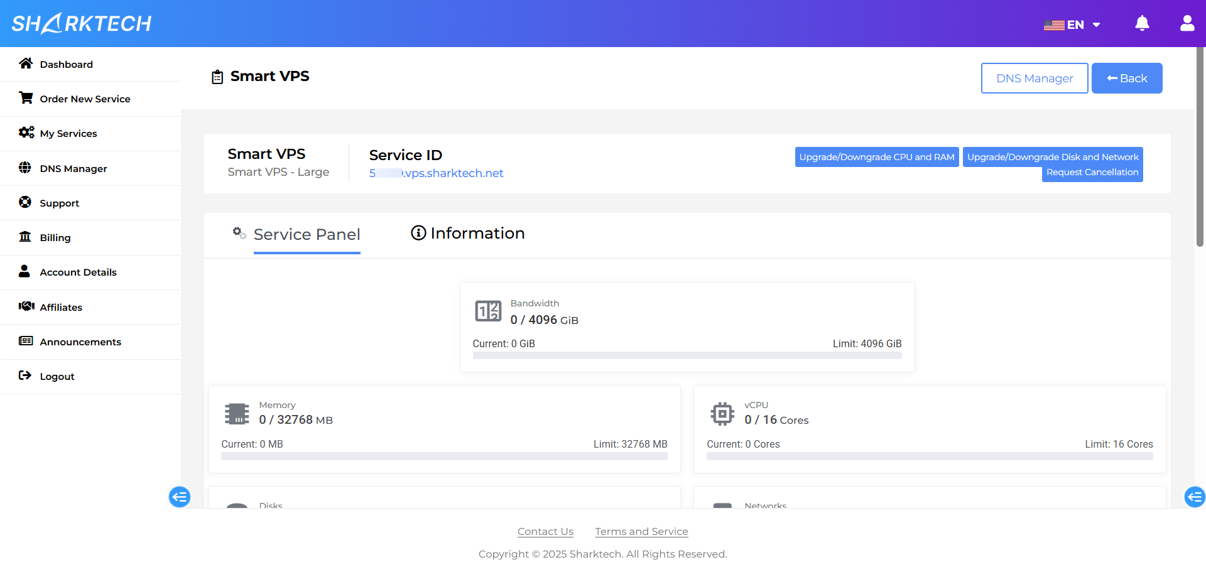1206x577 pixels.
Task: Click Upgrade/Downgrade CPU and RAM
Action: pos(877,157)
